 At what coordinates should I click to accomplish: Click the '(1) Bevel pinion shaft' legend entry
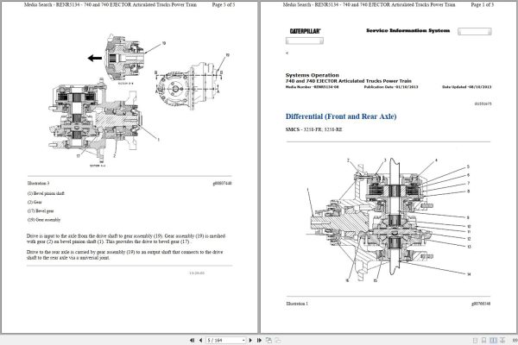click(x=46, y=193)
